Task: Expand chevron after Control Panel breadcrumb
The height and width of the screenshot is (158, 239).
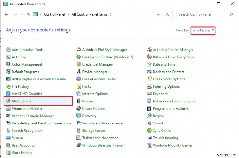Action: point(68,14)
